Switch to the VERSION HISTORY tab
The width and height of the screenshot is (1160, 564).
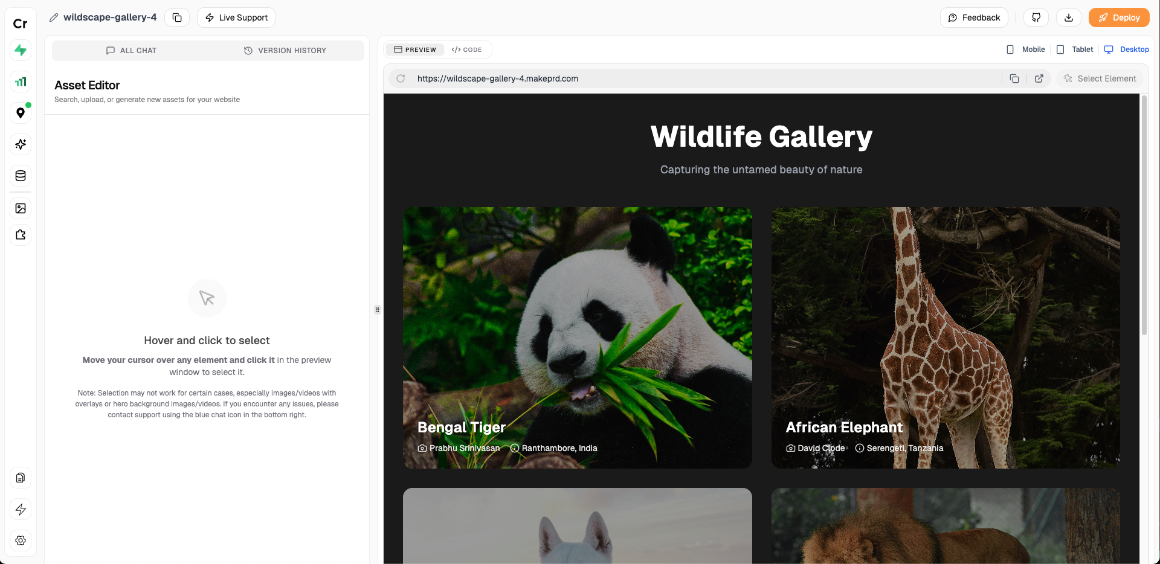pyautogui.click(x=285, y=51)
